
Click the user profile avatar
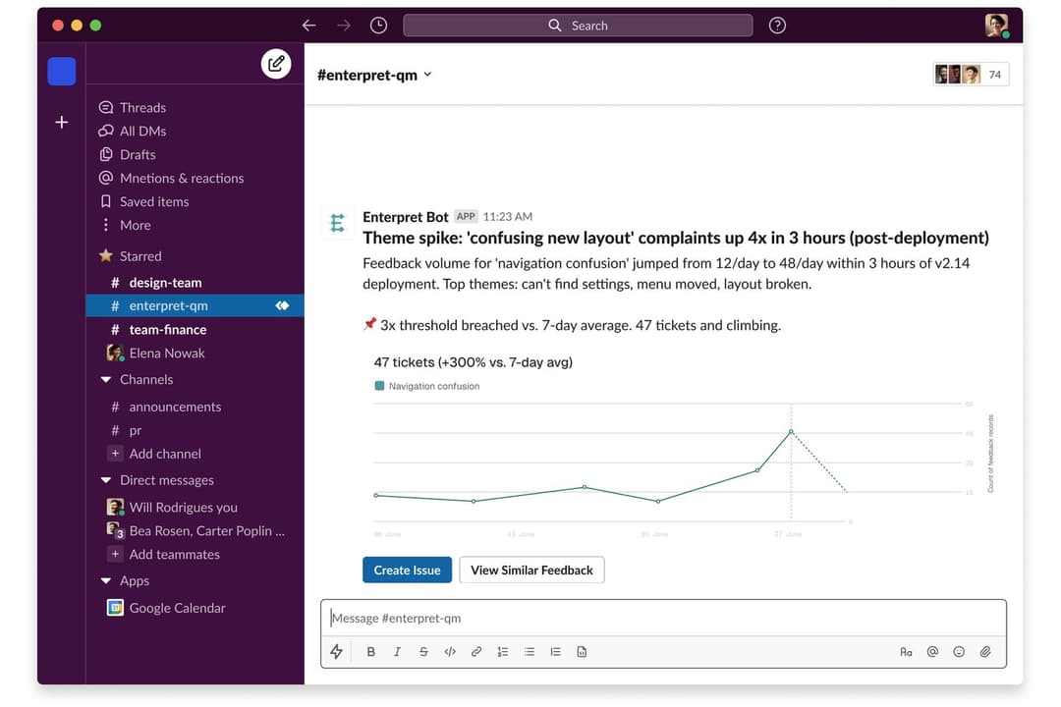pyautogui.click(x=996, y=26)
